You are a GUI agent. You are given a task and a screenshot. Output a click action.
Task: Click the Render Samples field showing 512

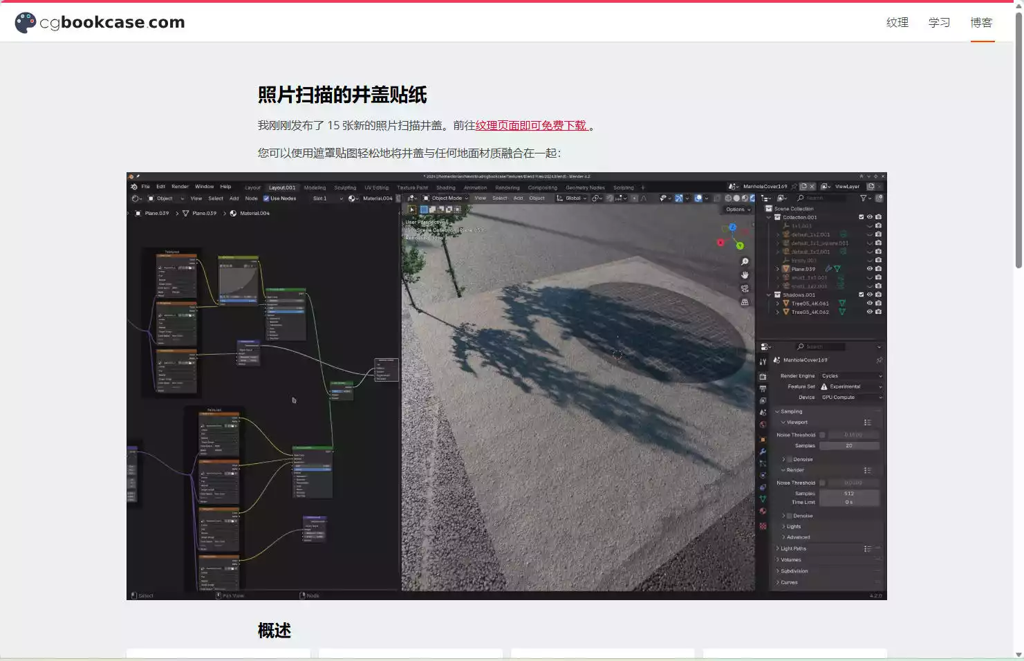tap(849, 494)
